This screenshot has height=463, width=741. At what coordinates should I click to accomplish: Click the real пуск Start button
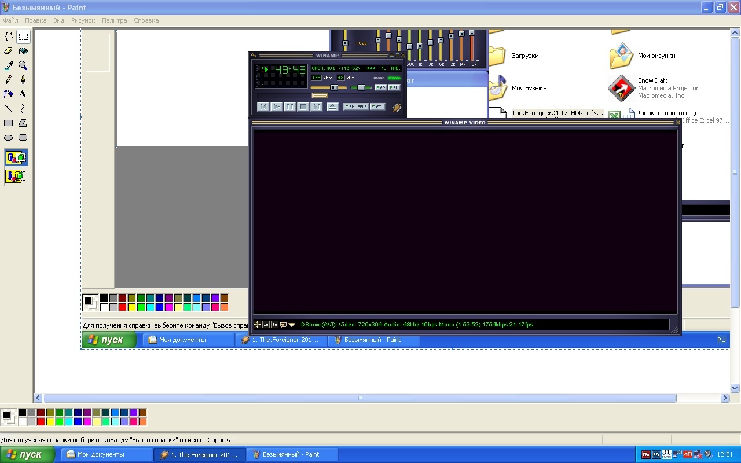[x=28, y=455]
